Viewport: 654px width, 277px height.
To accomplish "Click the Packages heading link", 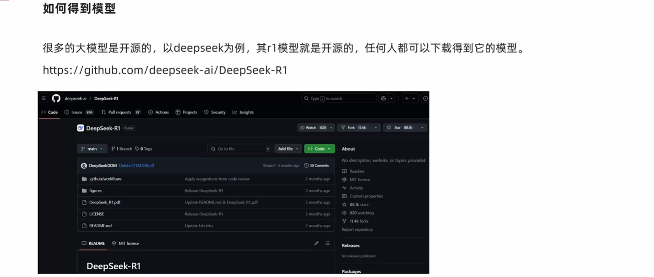I will pos(351,272).
